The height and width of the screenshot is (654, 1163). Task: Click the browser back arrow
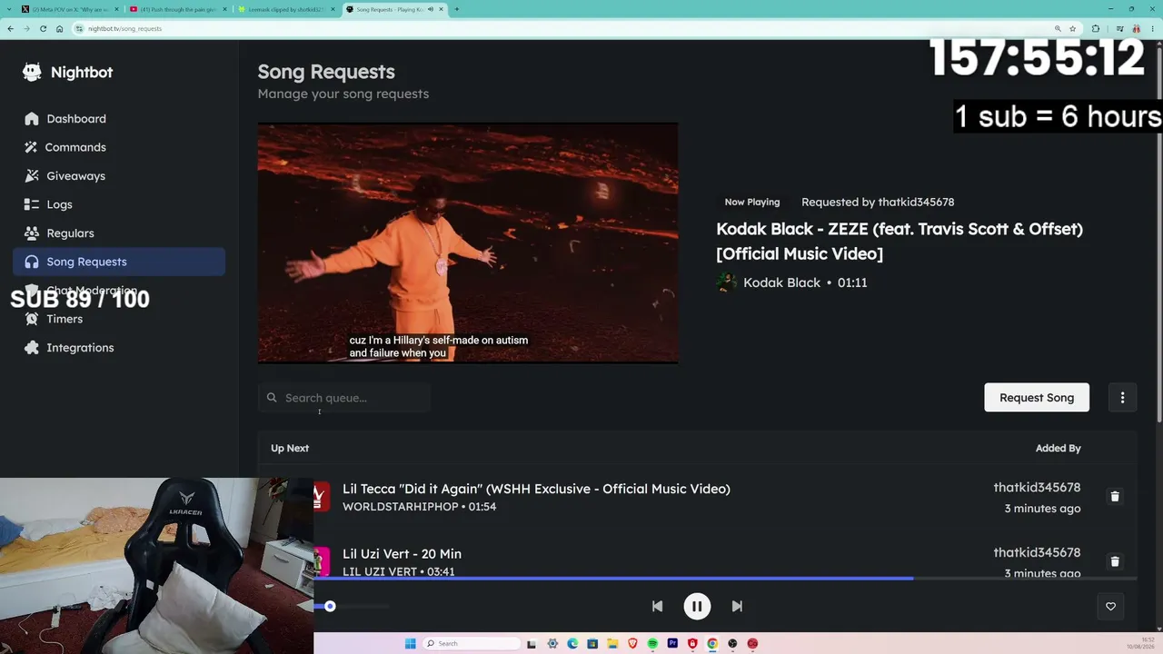coord(10,28)
